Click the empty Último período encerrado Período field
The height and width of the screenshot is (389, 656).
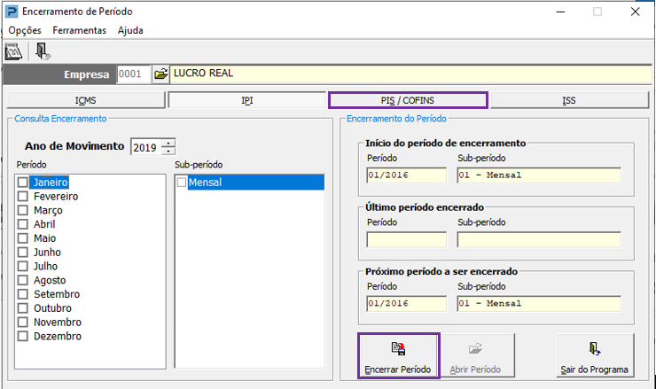(406, 240)
